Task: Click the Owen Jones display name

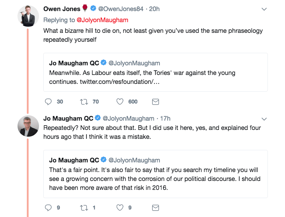Action: click(62, 9)
